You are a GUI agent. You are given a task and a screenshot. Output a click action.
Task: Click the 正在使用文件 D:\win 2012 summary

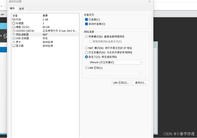click(x=60, y=31)
